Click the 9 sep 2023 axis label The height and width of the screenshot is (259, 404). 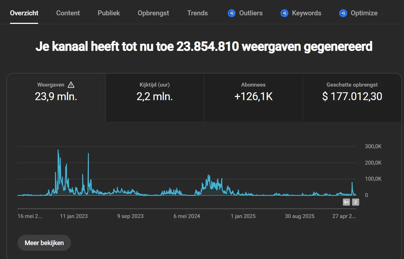(130, 216)
